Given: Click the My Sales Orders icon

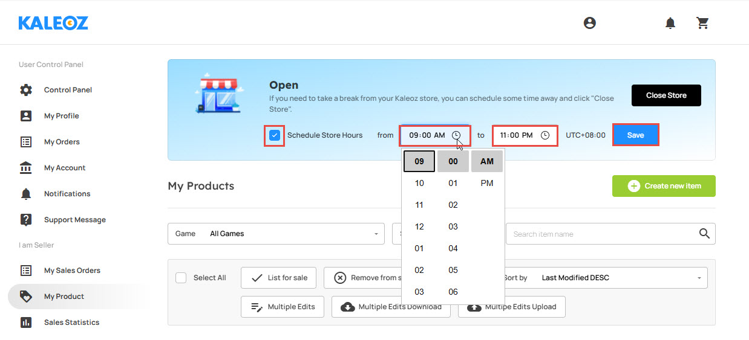Looking at the screenshot, I should click(26, 271).
